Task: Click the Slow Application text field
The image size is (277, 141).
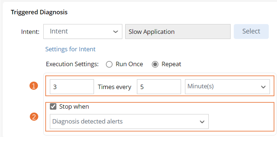Action: 178,32
